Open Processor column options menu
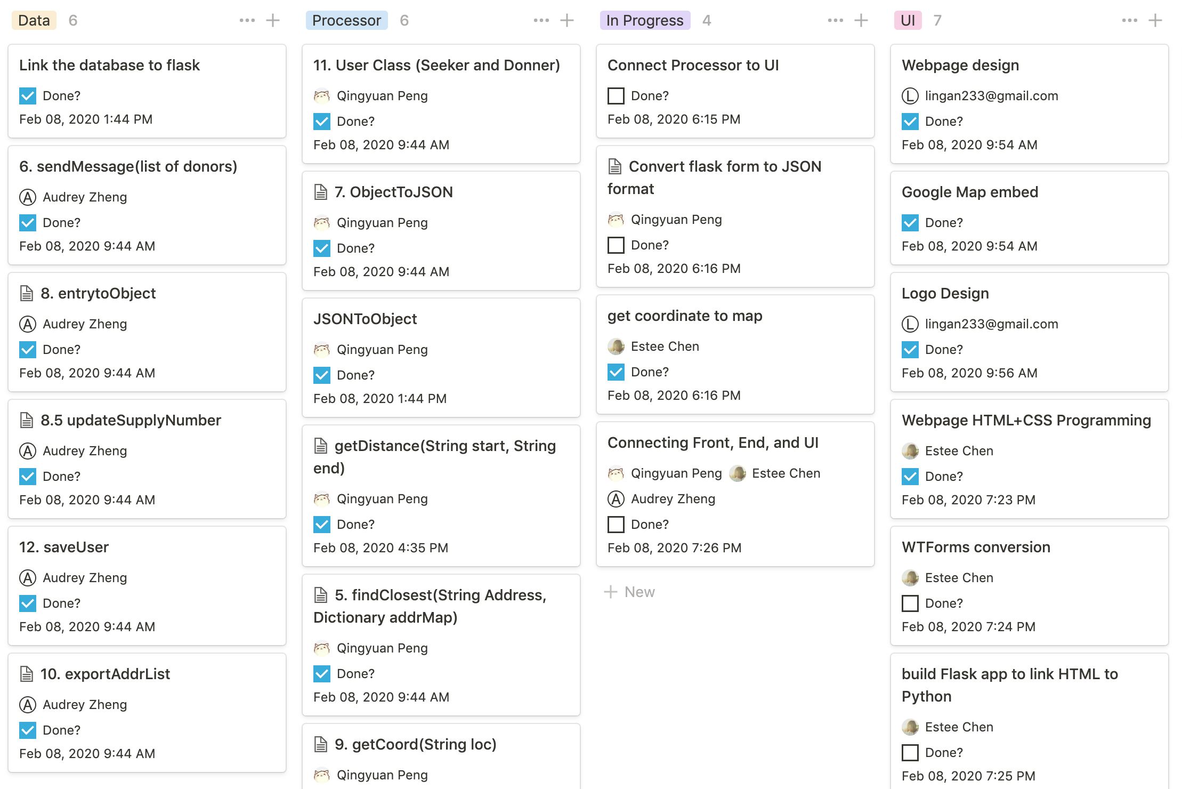Image resolution: width=1182 pixels, height=789 pixels. [x=541, y=20]
